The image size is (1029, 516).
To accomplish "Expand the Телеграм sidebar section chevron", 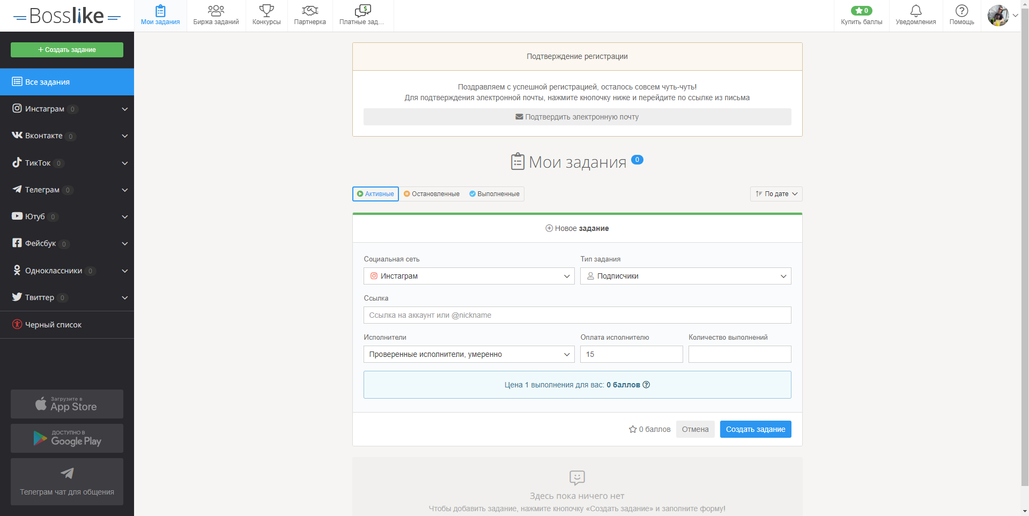I will pos(125,190).
